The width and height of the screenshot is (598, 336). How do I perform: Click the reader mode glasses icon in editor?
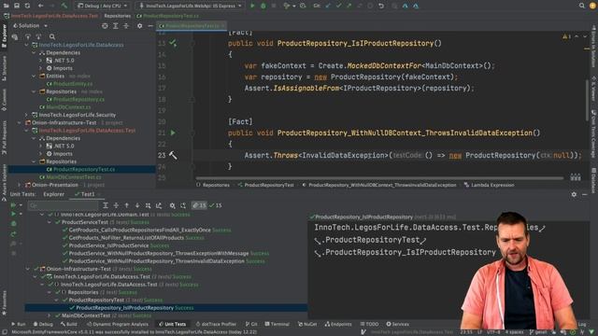point(576,177)
